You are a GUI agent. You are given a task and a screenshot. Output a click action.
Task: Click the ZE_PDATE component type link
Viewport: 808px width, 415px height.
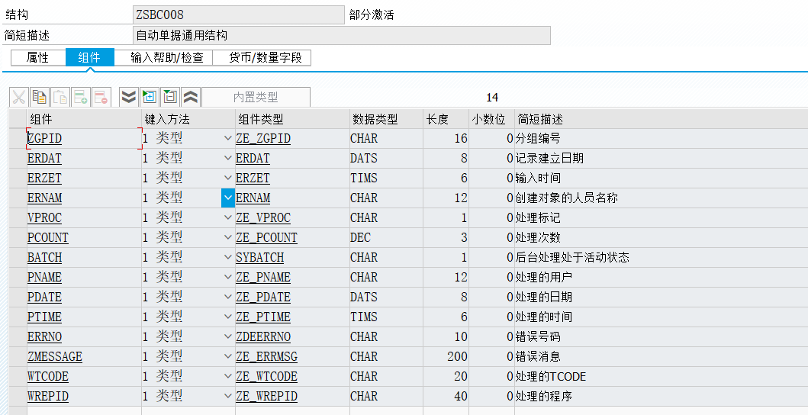(263, 298)
